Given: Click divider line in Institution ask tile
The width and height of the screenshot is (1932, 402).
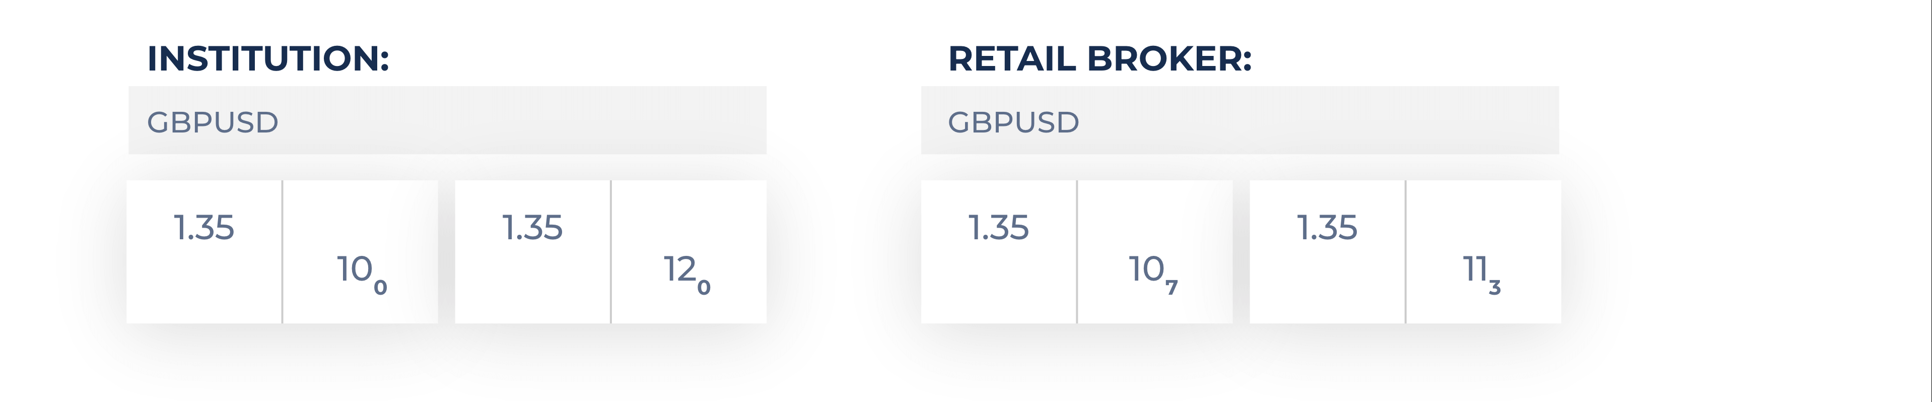Looking at the screenshot, I should point(610,251).
